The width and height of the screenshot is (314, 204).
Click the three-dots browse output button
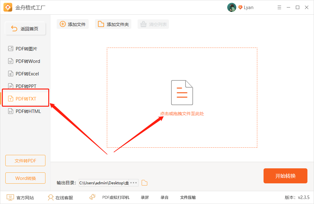133,183
